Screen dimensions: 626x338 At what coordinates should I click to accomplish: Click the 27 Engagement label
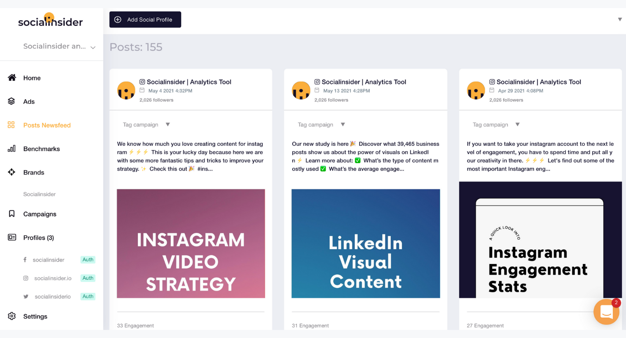[485, 326]
